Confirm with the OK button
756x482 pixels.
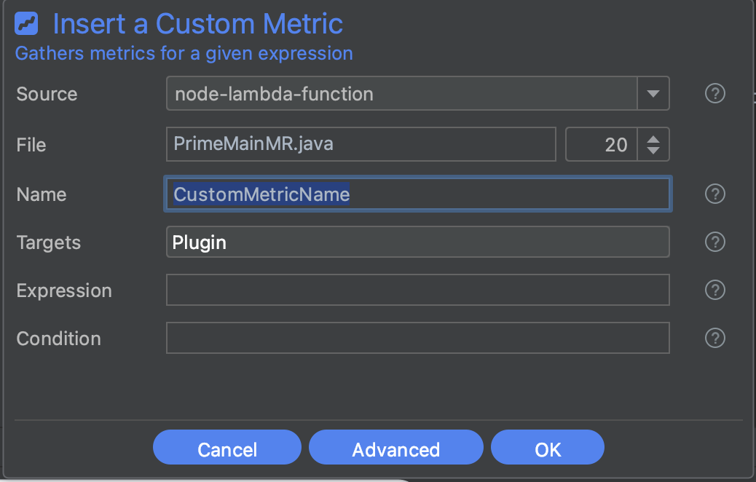click(x=548, y=449)
